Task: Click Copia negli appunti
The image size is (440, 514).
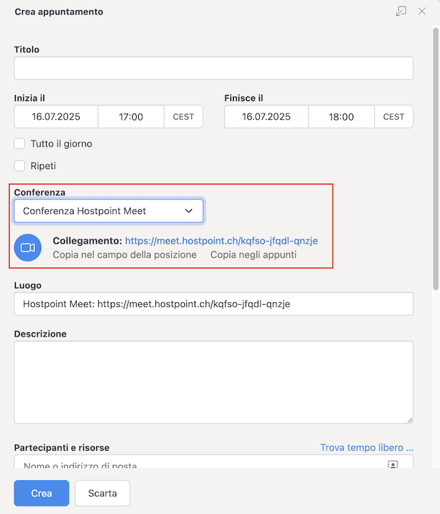Action: click(x=253, y=255)
